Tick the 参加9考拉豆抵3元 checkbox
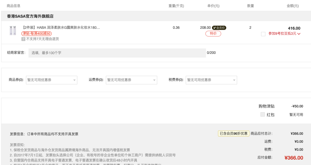This screenshot has width=311, height=165. click(263, 34)
